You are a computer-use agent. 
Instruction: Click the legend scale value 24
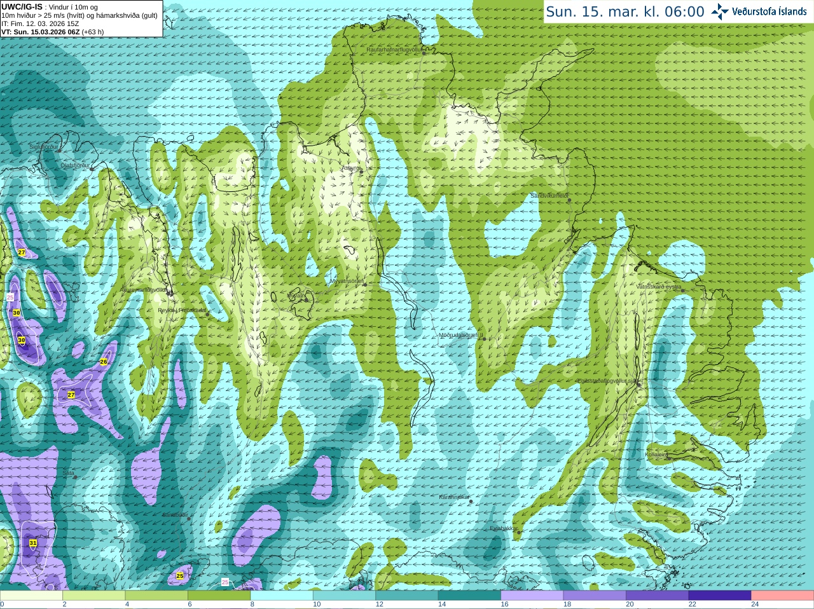(x=755, y=605)
